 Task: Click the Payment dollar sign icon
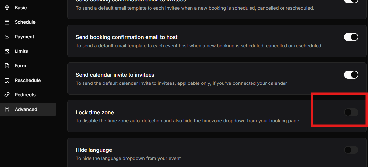[x=7, y=37]
